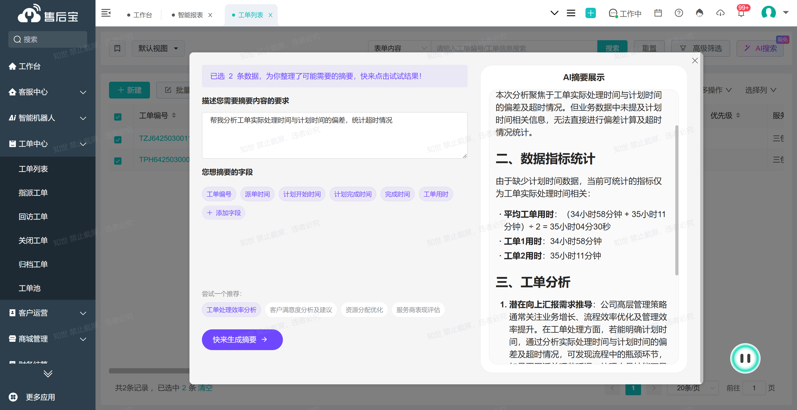
Task: Sort by 优先级 column arrows
Action: point(738,115)
